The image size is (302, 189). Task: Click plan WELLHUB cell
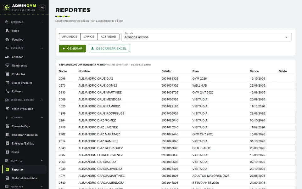tap(199, 85)
